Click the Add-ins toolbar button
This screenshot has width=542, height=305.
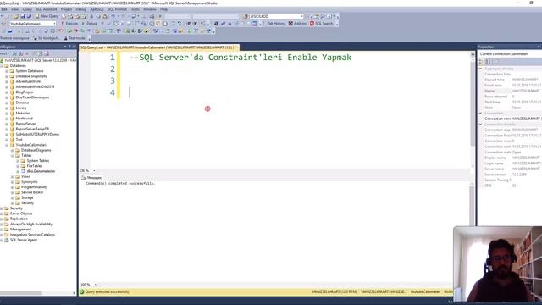coord(297,24)
